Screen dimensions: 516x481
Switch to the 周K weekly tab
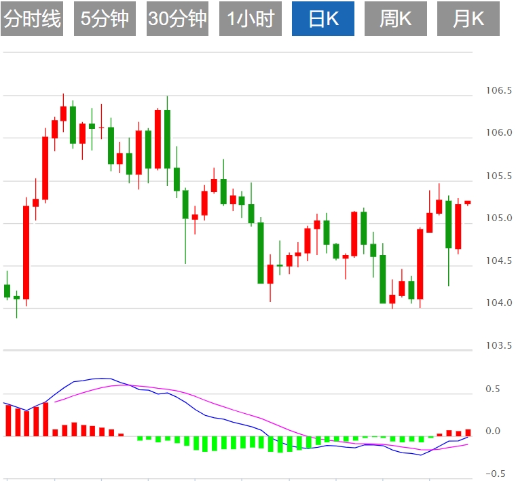[x=396, y=18]
